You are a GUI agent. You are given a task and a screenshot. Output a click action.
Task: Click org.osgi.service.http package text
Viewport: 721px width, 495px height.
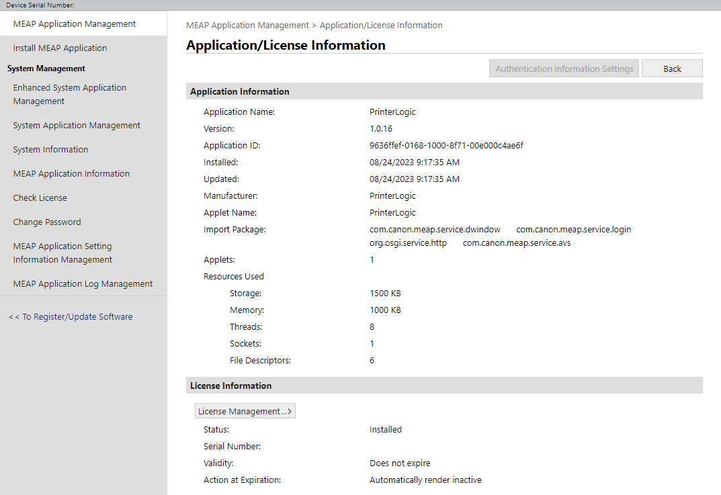pos(408,242)
